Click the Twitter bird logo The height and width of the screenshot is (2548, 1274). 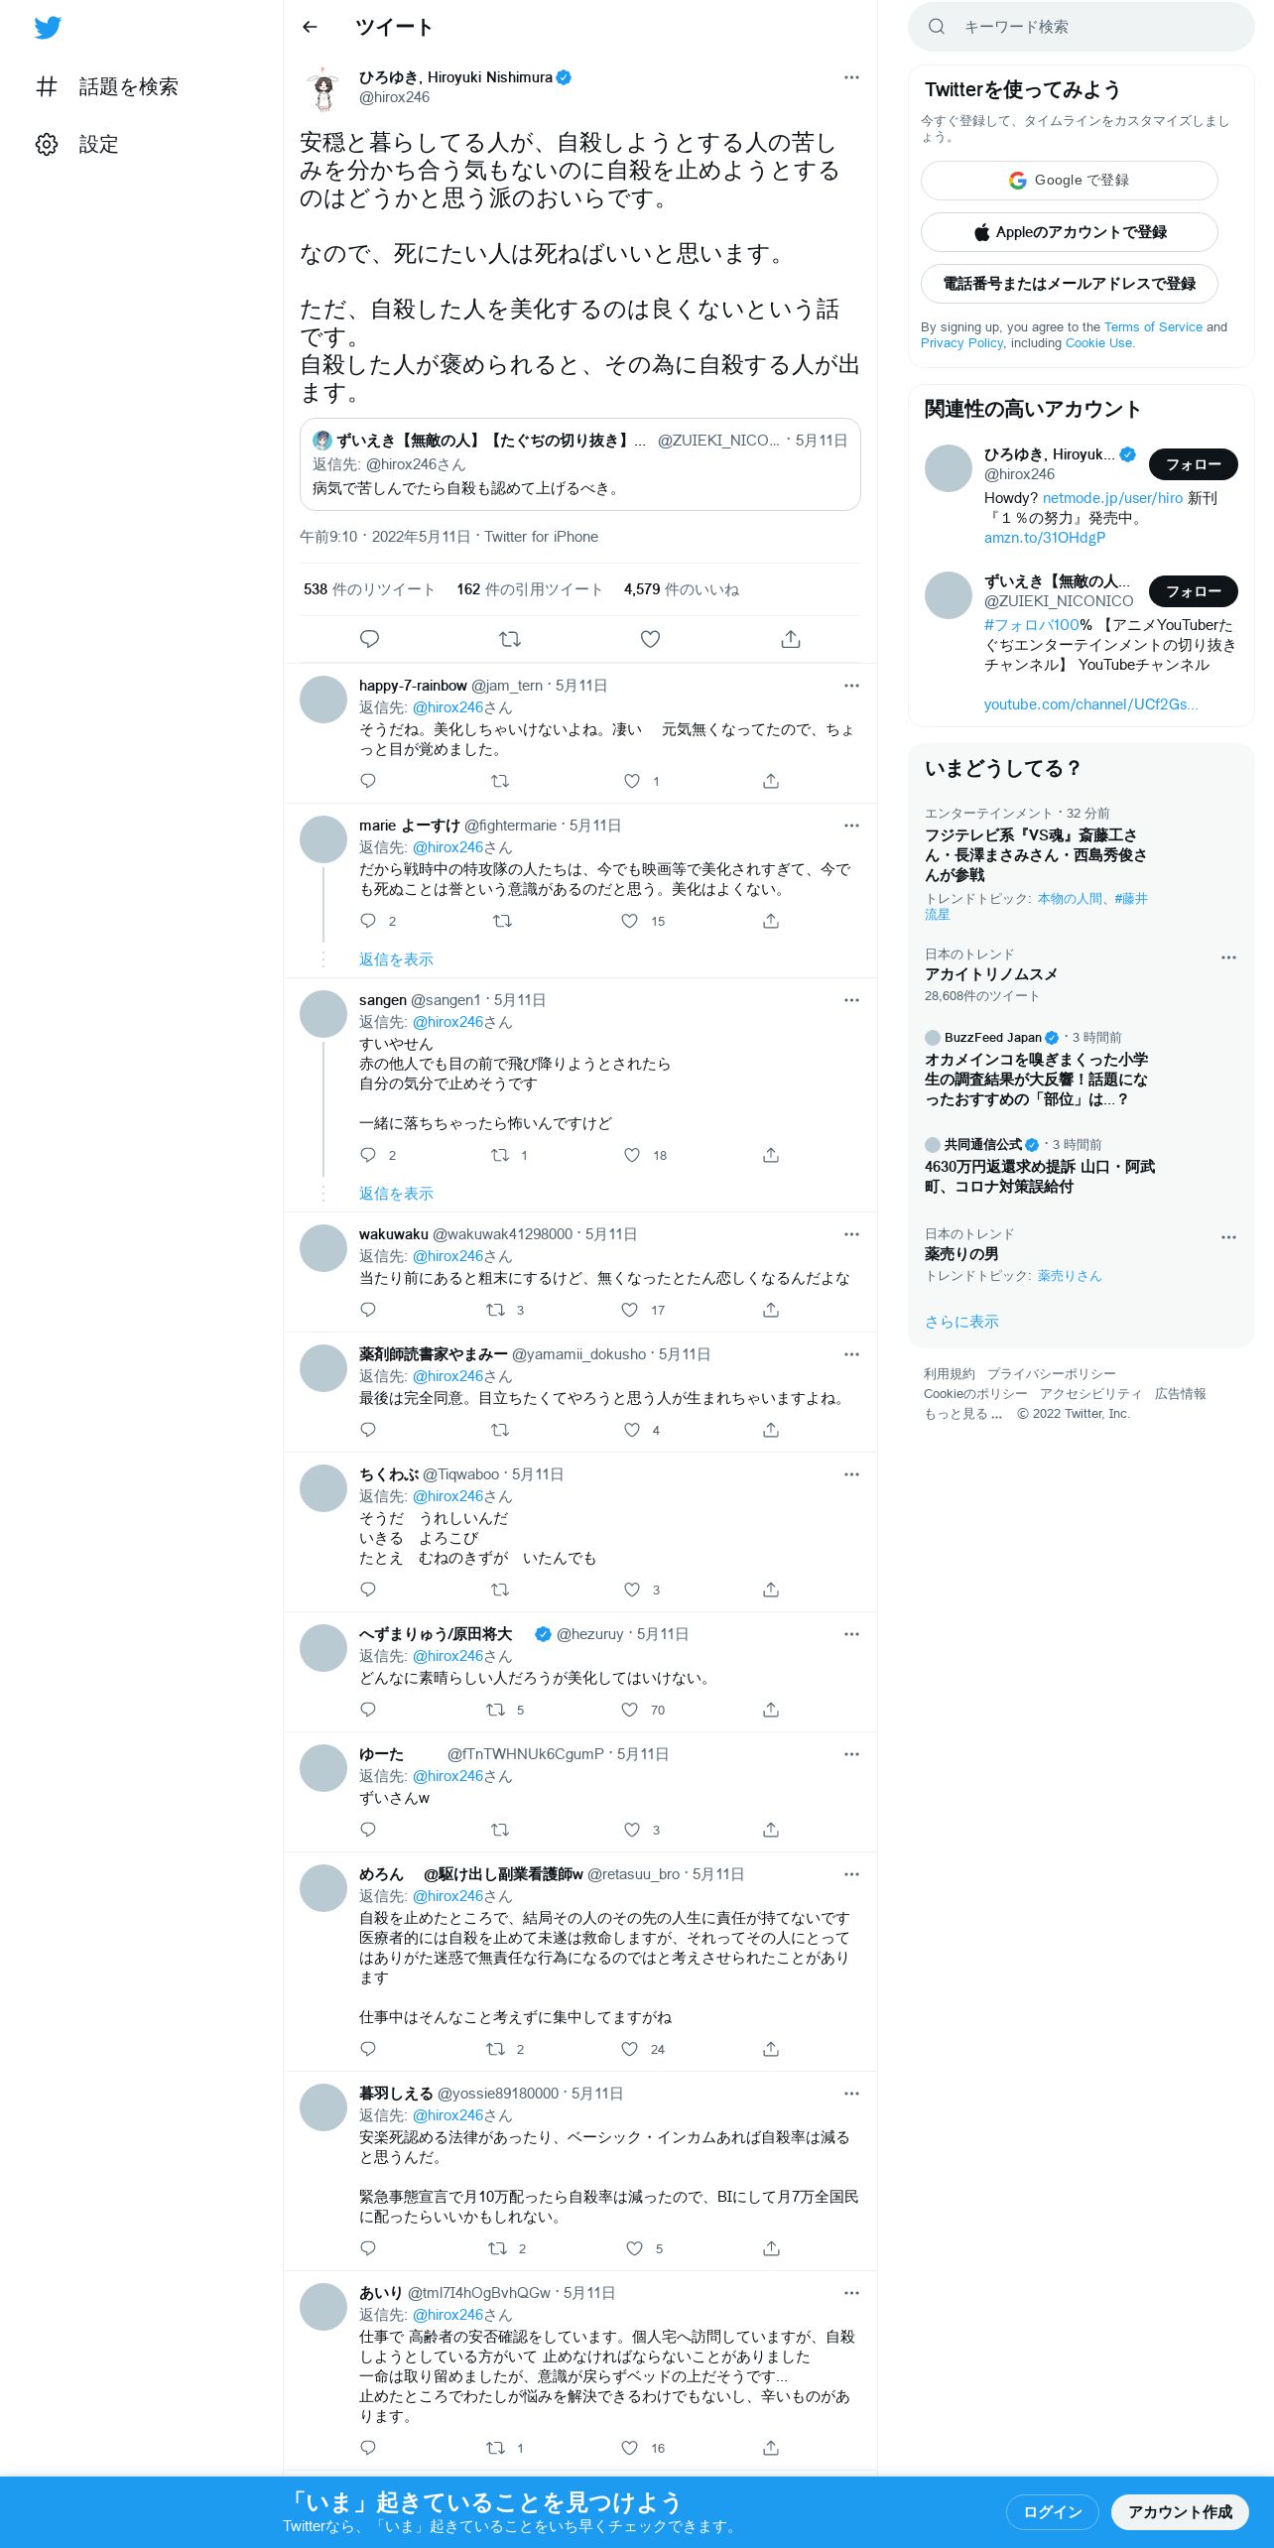click(48, 28)
